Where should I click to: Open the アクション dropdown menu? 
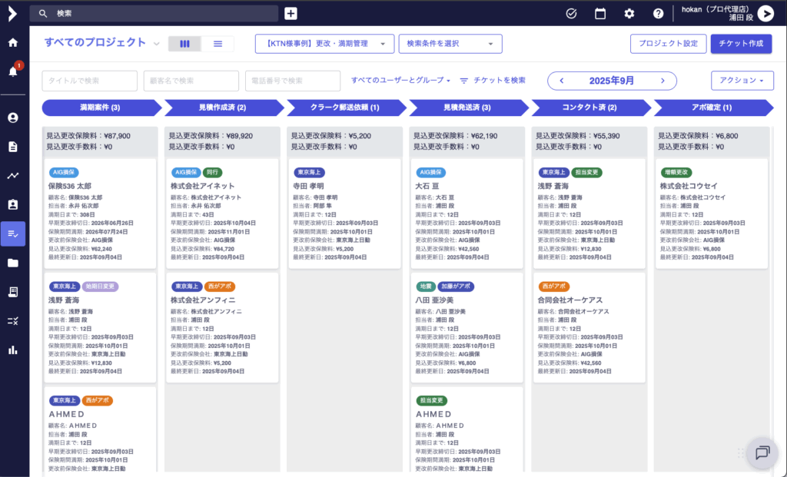pyautogui.click(x=742, y=81)
